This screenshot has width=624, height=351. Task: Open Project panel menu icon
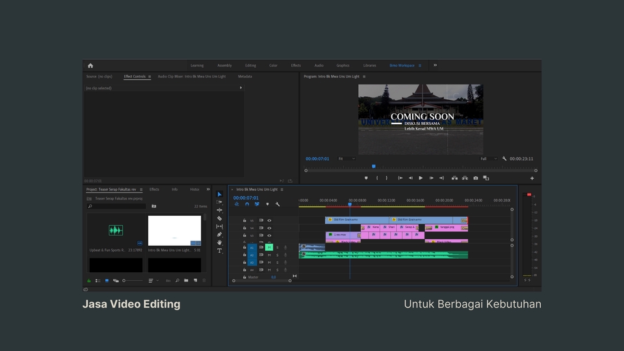tap(141, 189)
